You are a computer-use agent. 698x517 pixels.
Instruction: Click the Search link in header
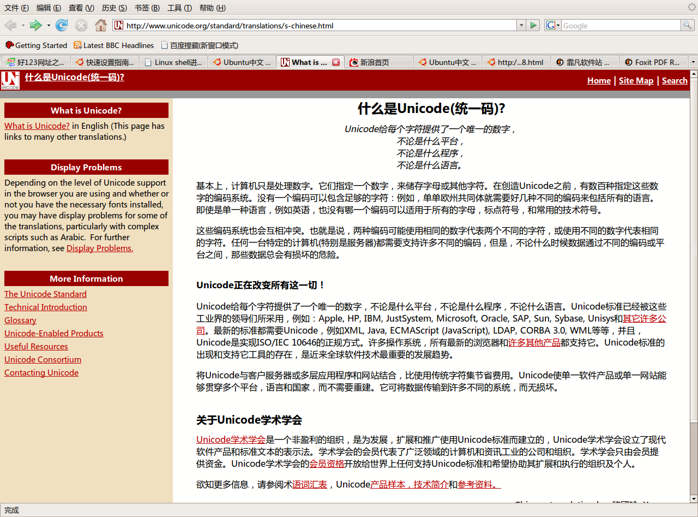tap(675, 80)
